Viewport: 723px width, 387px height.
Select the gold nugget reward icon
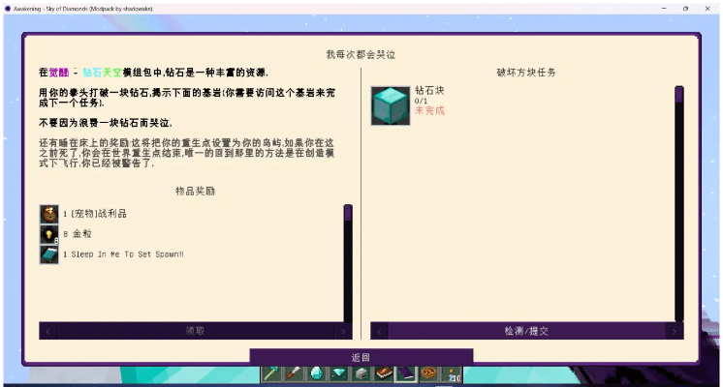[x=48, y=234]
